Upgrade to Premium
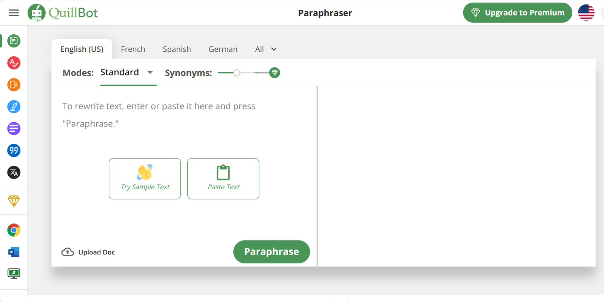 [518, 12]
